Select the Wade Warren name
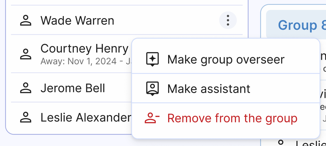The image size is (326, 146). click(77, 21)
